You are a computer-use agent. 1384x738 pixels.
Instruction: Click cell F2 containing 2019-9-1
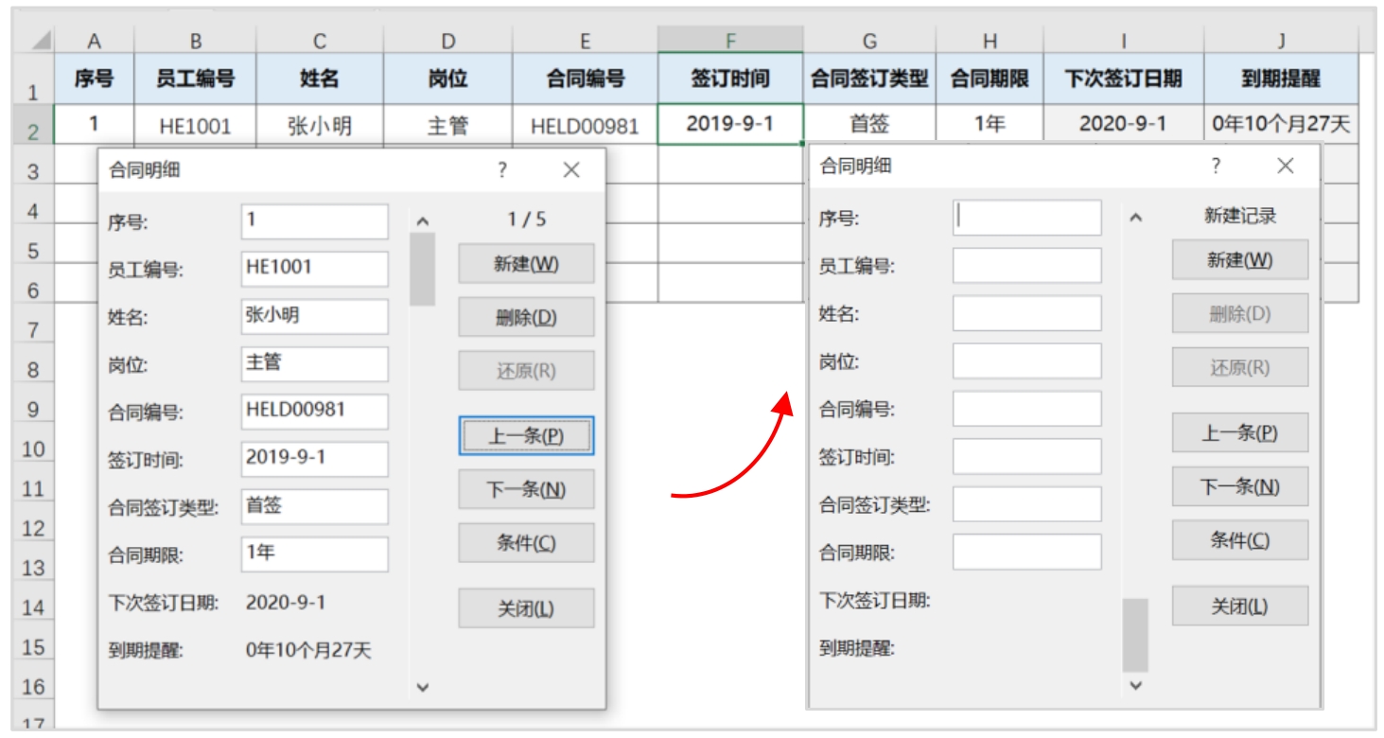[x=730, y=124]
